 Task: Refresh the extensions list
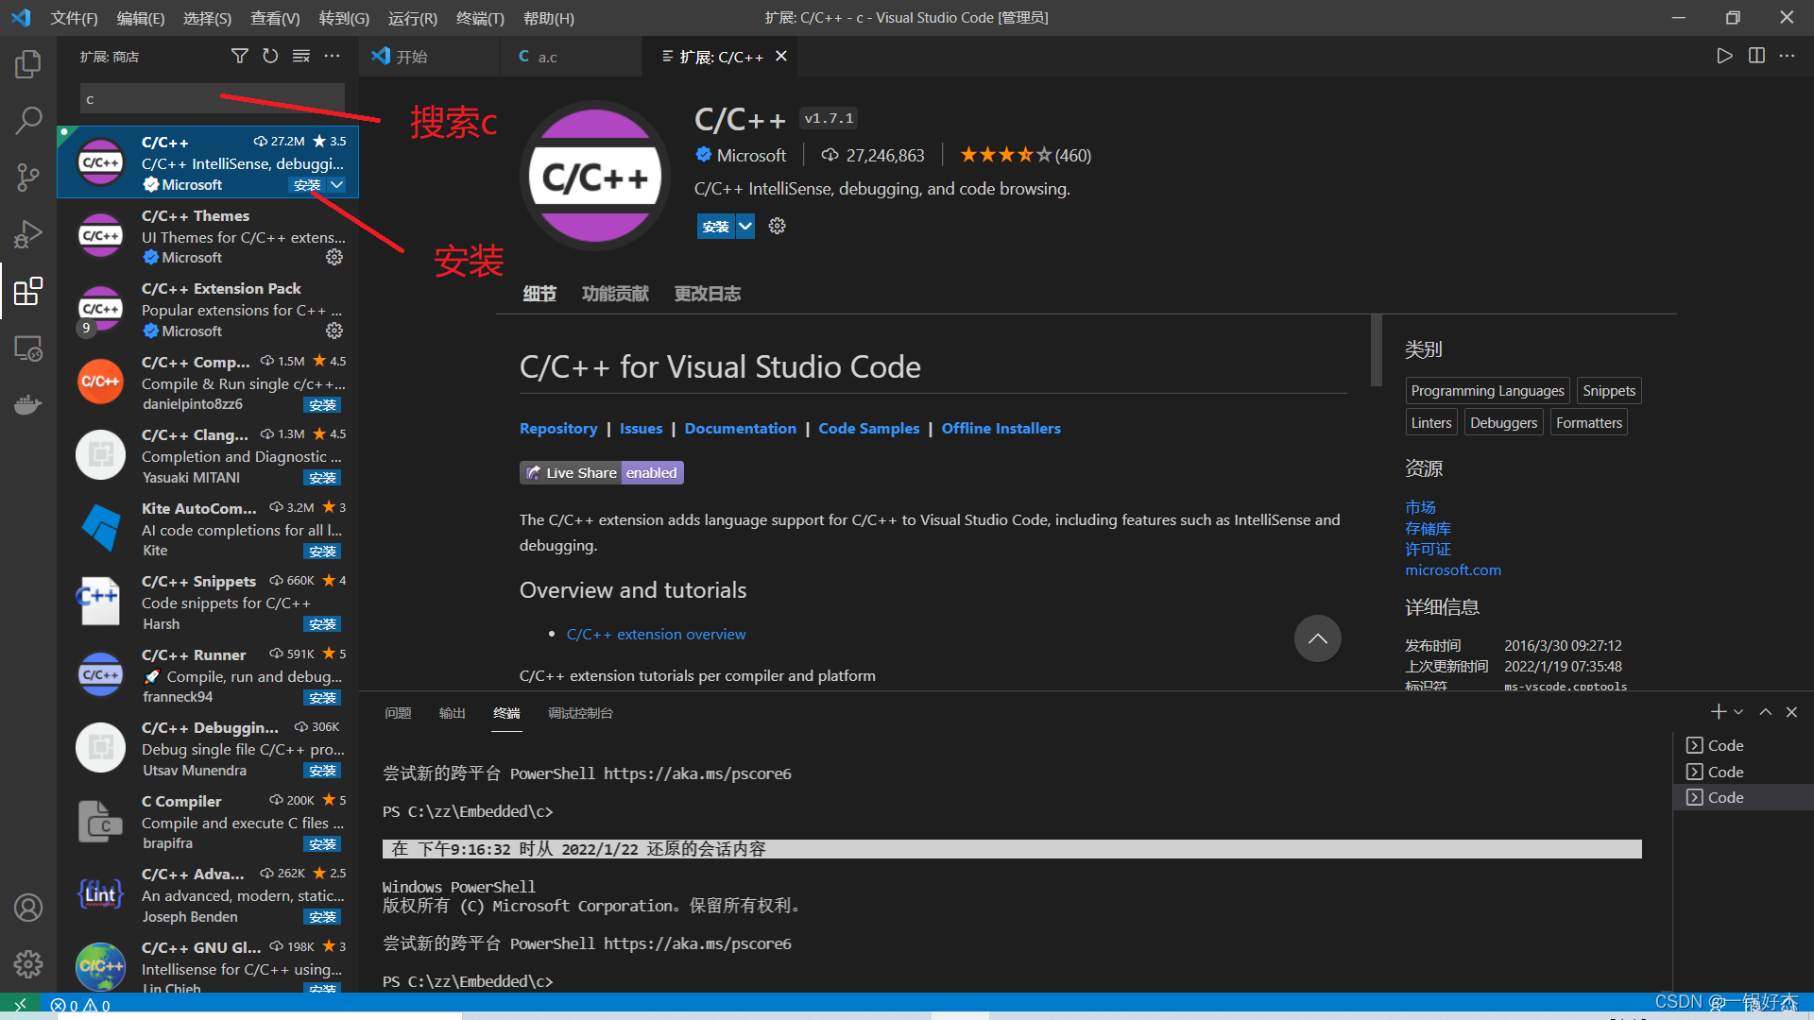pos(270,57)
